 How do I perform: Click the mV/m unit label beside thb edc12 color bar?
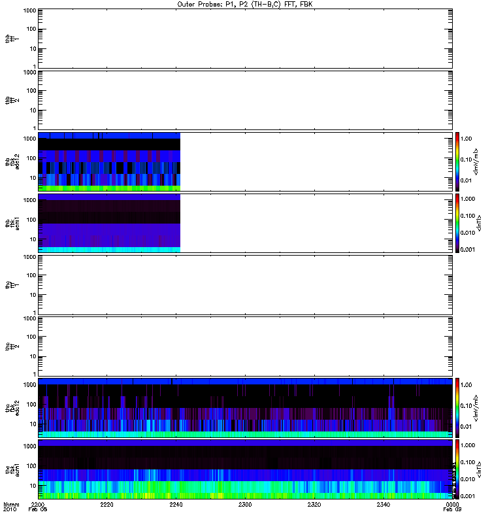pos(476,161)
